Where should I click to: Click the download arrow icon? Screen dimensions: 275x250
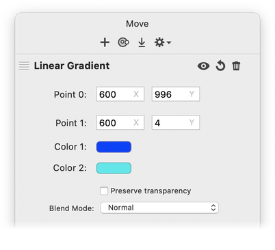point(142,42)
